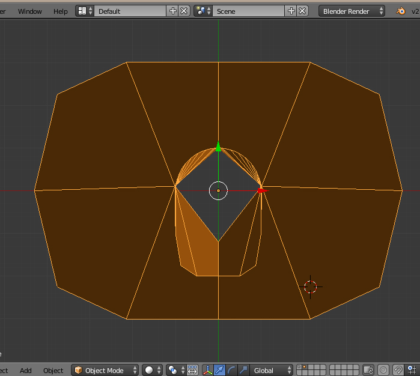Click the lock layers to scene icon
The width and height of the screenshot is (420, 376).
pos(368,370)
